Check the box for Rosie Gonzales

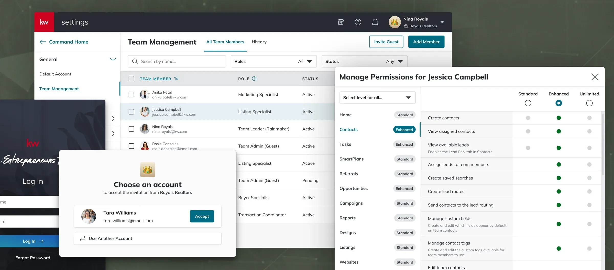click(x=131, y=146)
